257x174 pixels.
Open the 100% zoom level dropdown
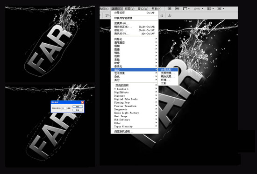click(203, 9)
